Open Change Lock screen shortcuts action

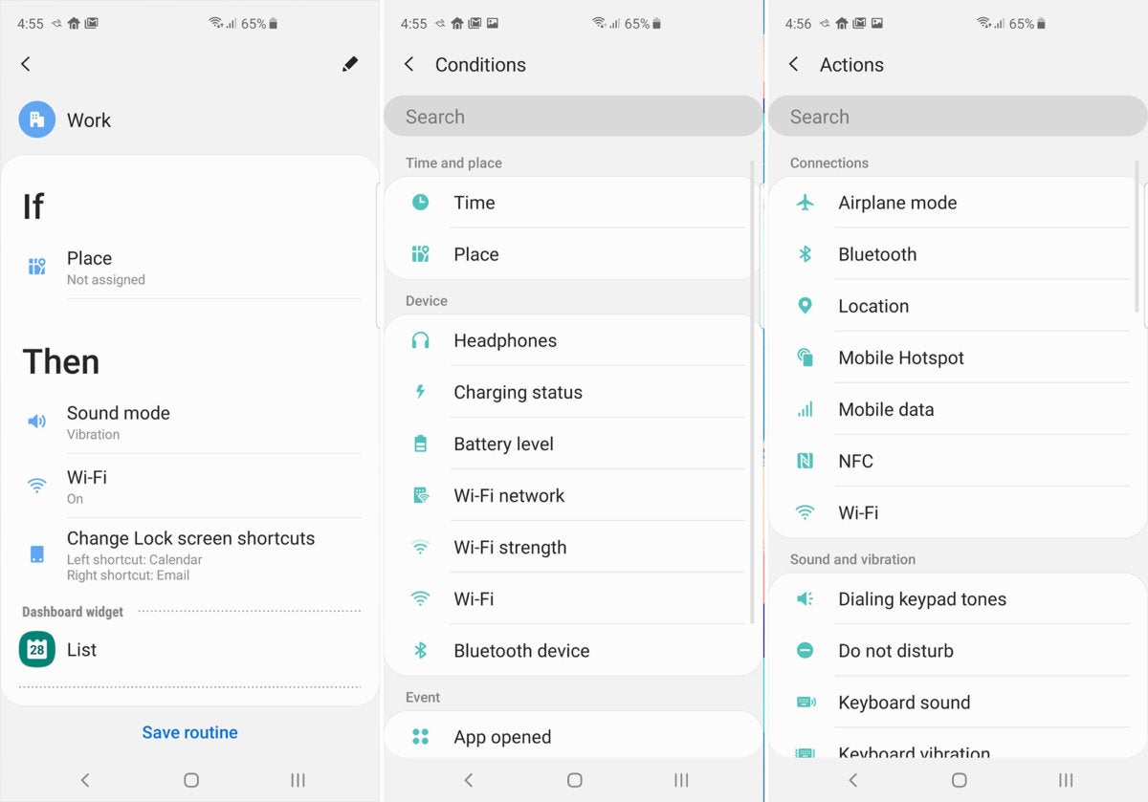(191, 554)
